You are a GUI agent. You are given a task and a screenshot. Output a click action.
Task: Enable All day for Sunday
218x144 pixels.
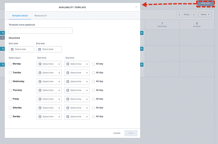94,117
